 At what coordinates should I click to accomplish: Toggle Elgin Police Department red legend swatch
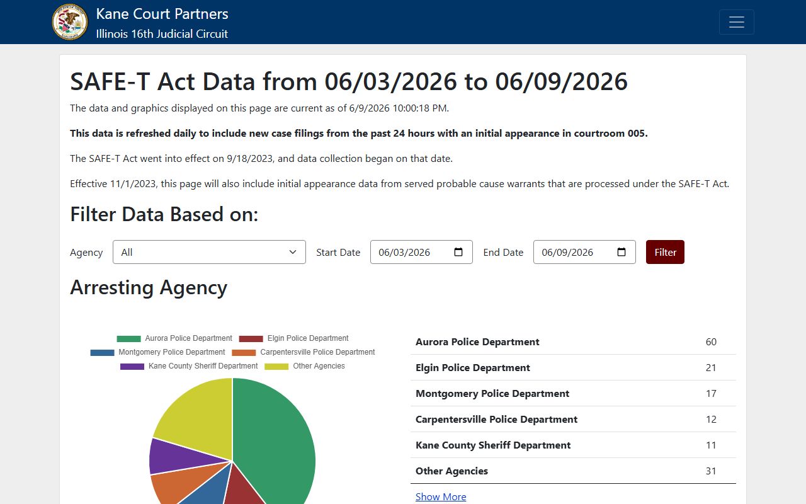(251, 338)
